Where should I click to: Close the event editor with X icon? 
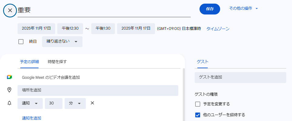10,10
